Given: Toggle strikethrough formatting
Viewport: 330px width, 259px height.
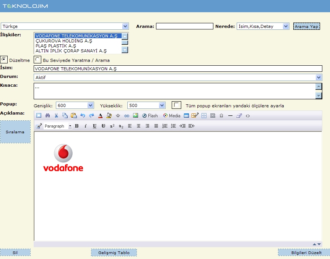Looking at the screenshot, I should coord(103,126).
